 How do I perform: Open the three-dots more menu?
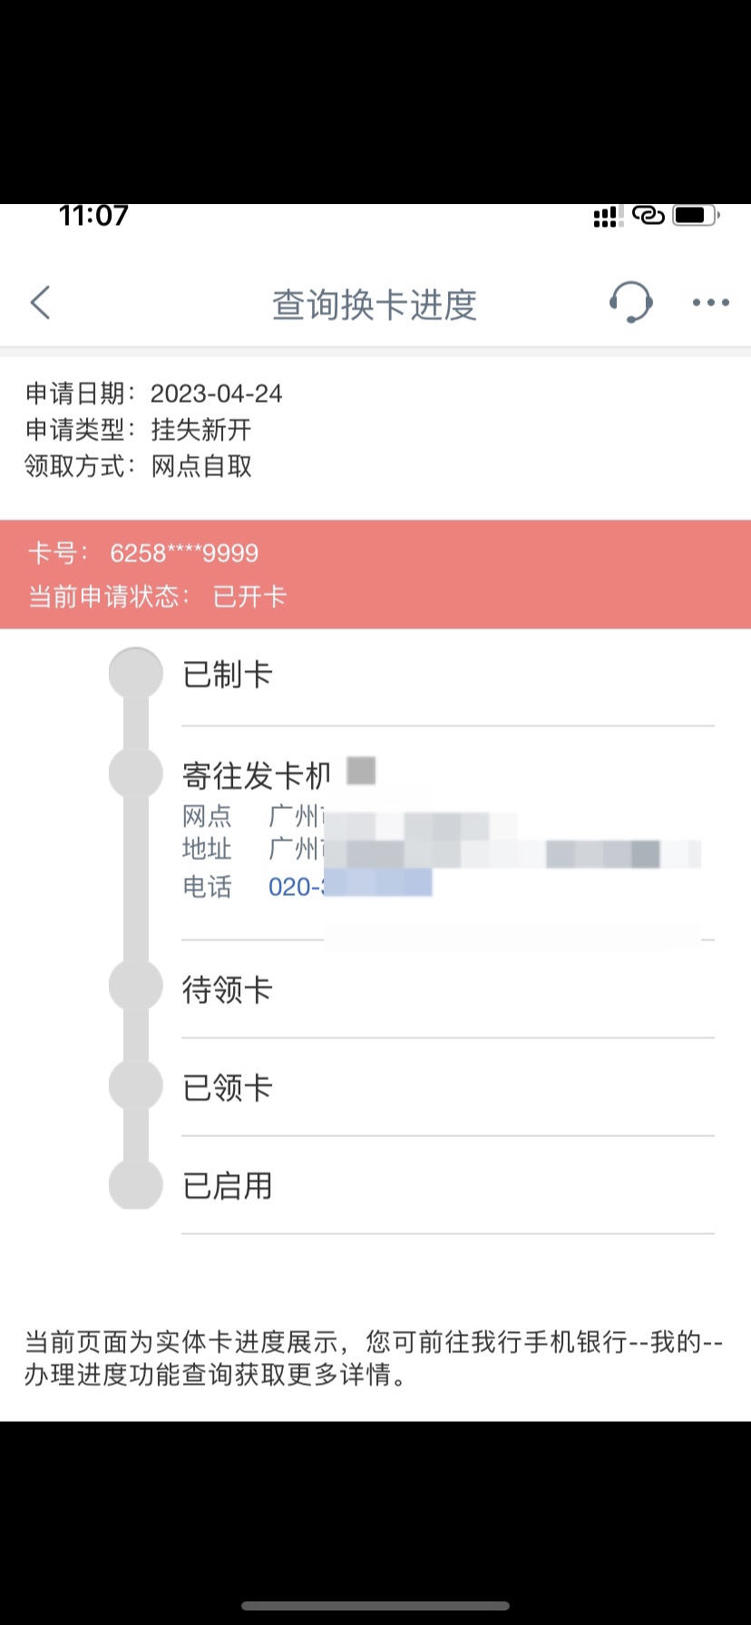tap(710, 303)
